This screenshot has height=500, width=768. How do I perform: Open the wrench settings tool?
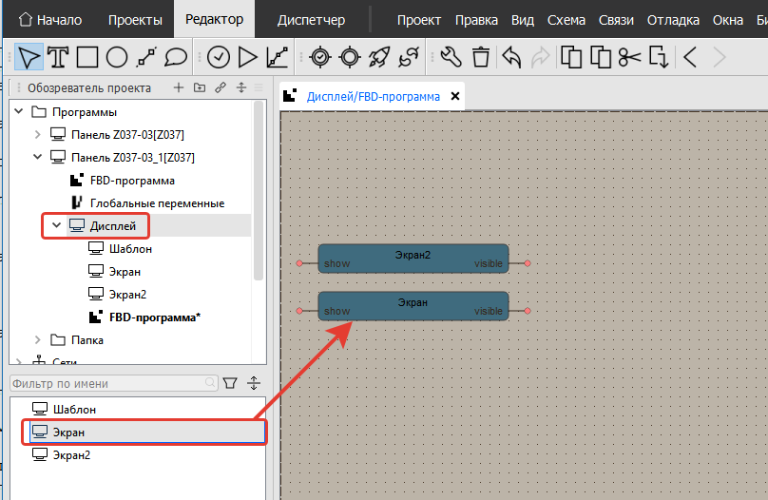point(451,58)
